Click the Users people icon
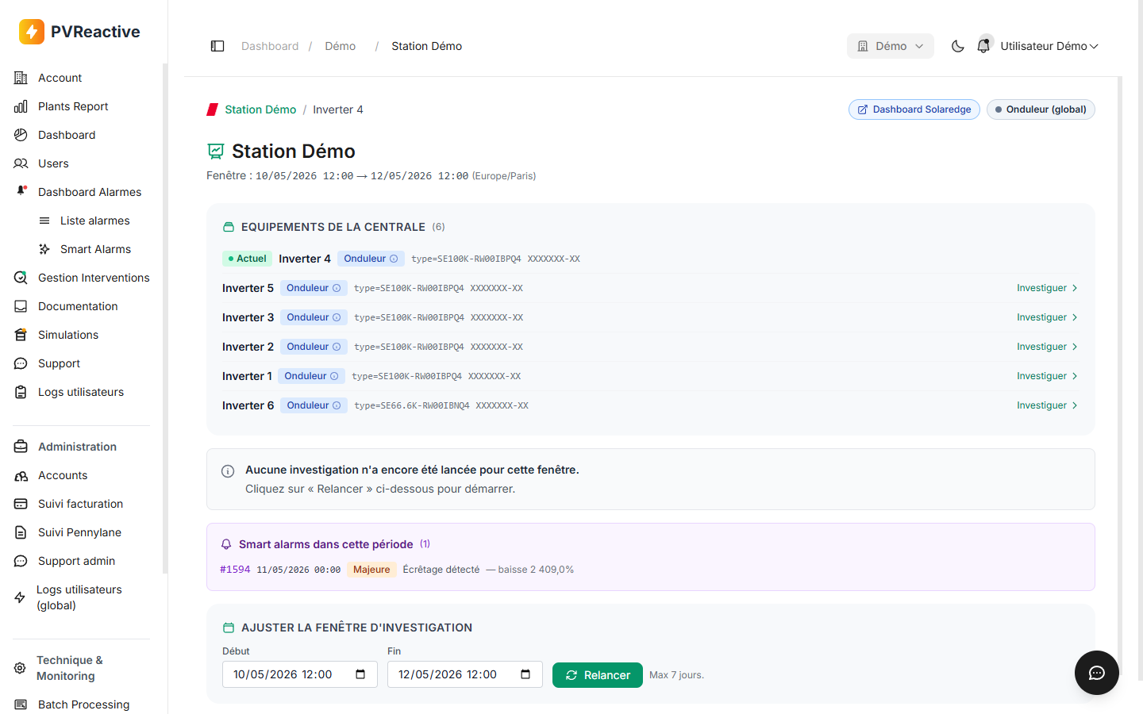 tap(21, 163)
